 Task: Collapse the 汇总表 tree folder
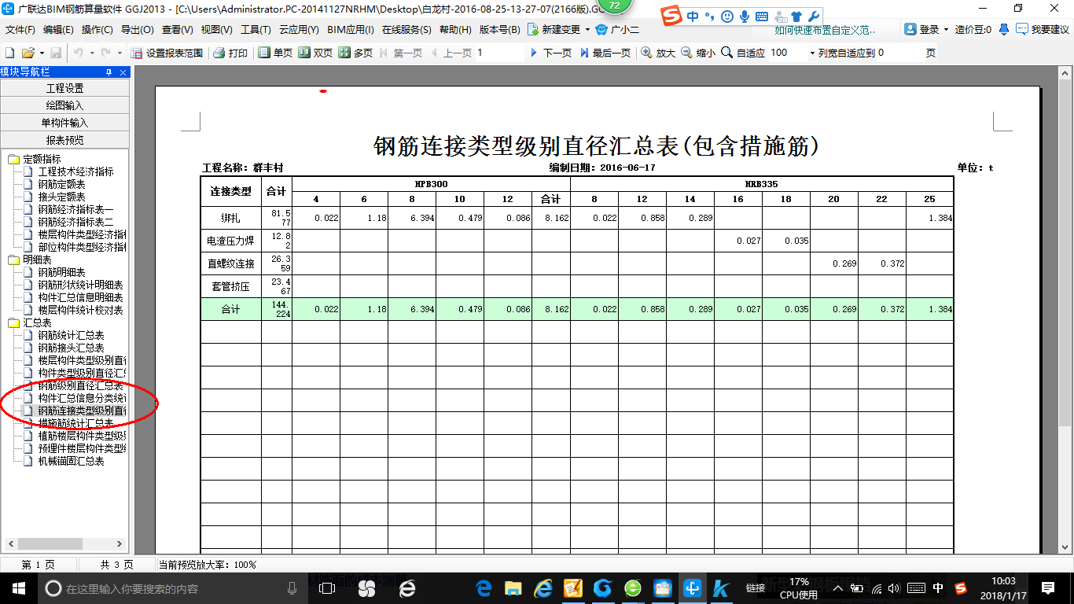14,323
